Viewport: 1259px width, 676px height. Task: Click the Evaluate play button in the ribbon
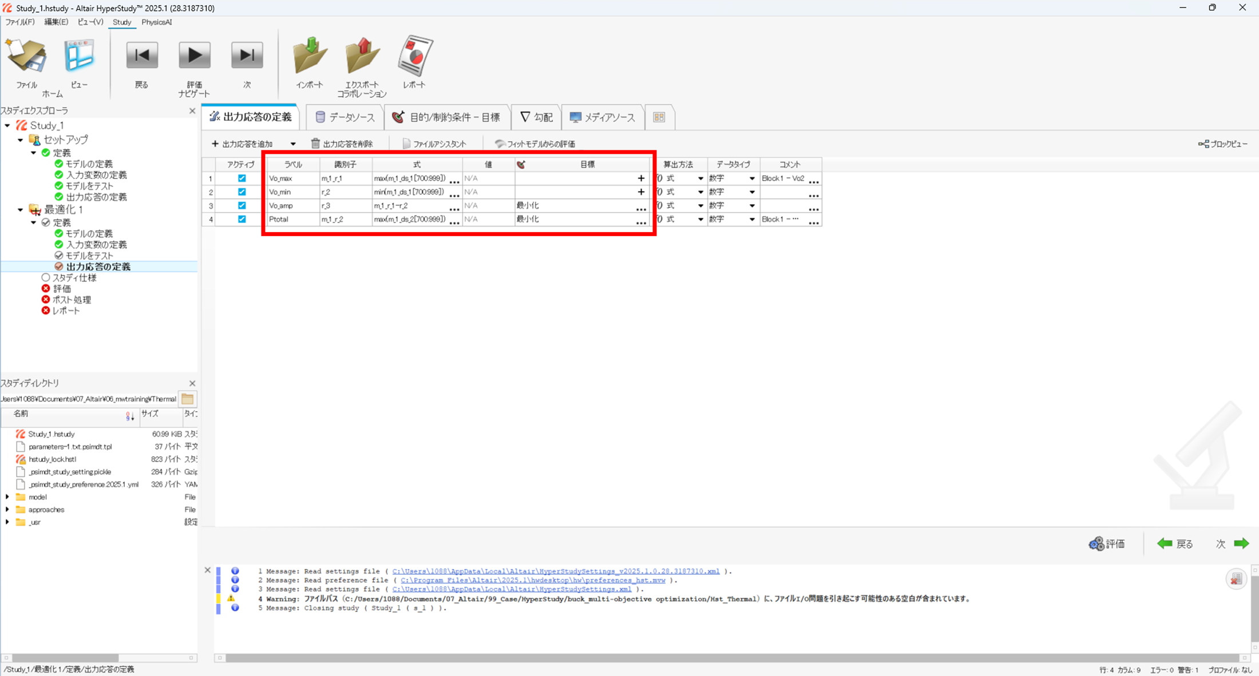coord(195,56)
